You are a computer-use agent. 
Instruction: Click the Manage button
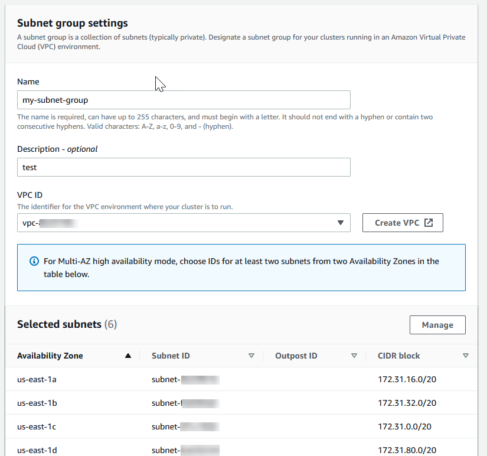pos(437,324)
